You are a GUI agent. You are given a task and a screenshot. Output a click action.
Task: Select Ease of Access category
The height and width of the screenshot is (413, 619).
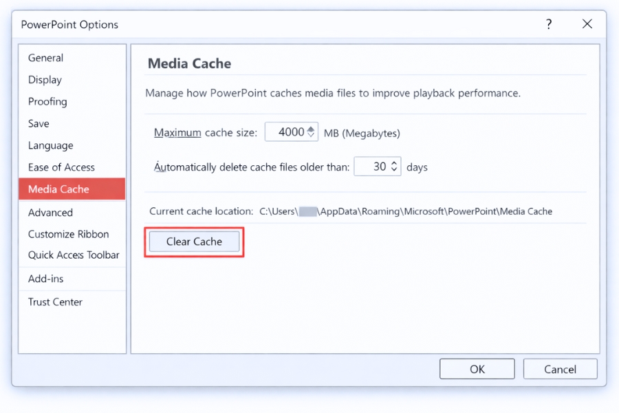[61, 167]
